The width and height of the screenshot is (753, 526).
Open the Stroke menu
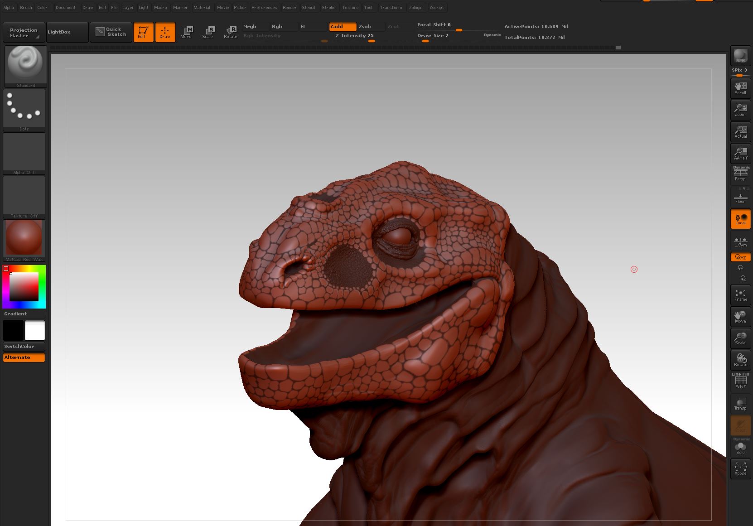pyautogui.click(x=328, y=8)
